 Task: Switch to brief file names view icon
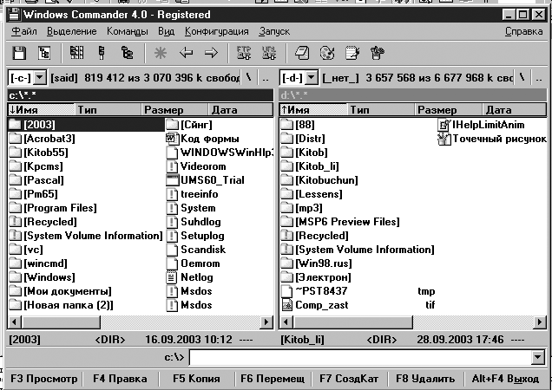76,53
